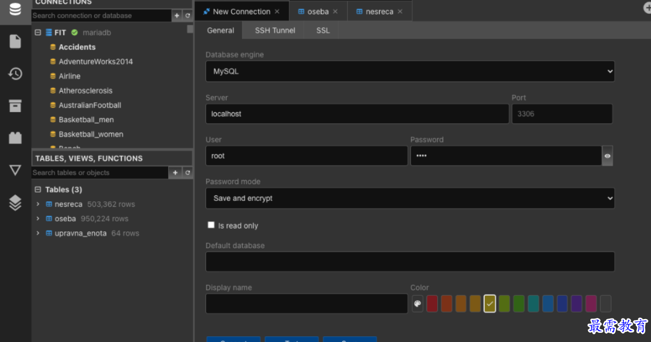Image resolution: width=651 pixels, height=342 pixels.
Task: Select the Basketball_women database
Action: pos(91,134)
